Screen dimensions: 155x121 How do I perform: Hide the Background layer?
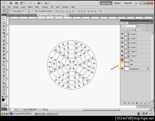click(122, 69)
